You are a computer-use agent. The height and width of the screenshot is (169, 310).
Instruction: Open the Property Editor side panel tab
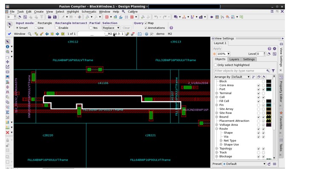[x=281, y=91]
